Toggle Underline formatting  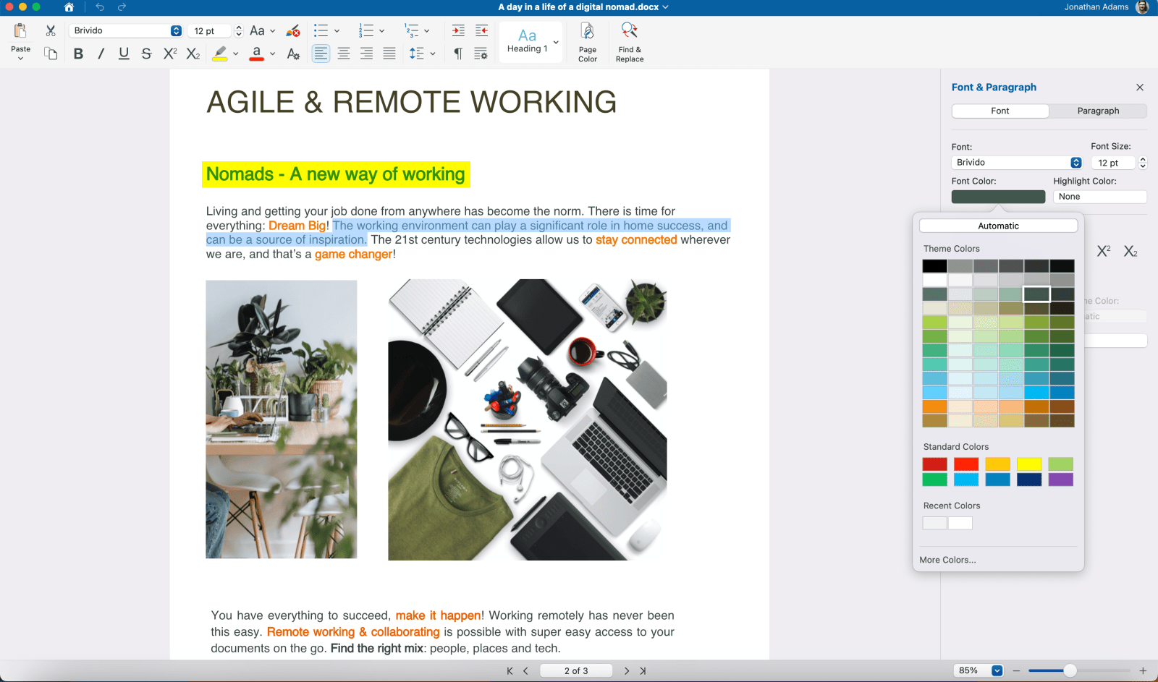tap(124, 54)
